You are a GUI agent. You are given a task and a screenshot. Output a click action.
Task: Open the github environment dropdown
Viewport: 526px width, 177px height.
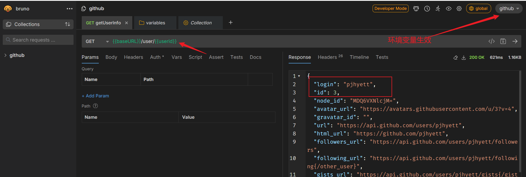tap(509, 8)
